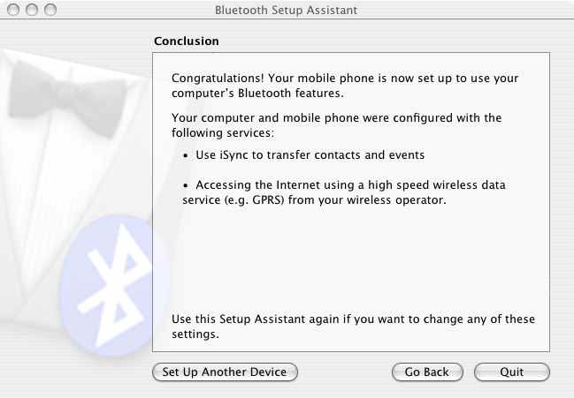Minimize the window using the middle title bar button
The height and width of the screenshot is (398, 574).
pyautogui.click(x=32, y=10)
